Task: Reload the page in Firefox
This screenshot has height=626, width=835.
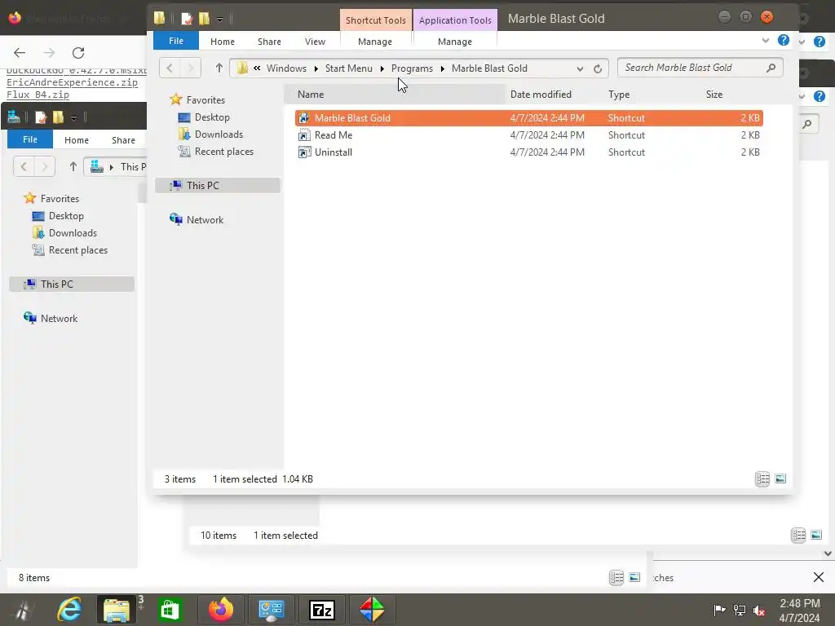Action: [78, 53]
